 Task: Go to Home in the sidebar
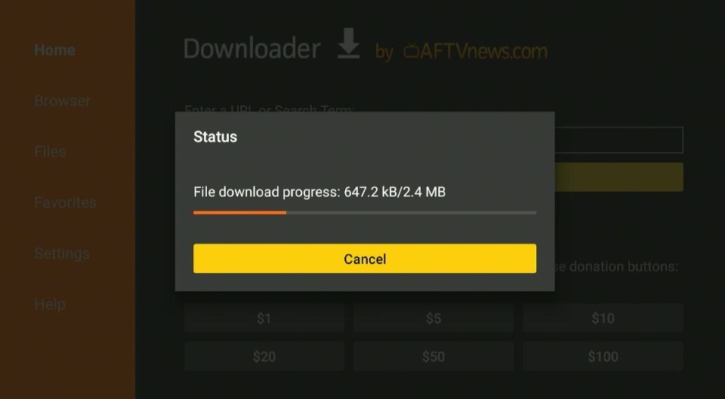[54, 50]
